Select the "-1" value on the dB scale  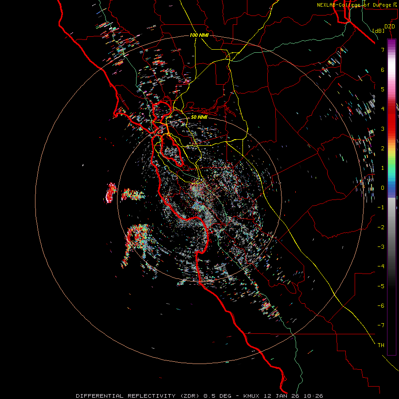tap(381, 207)
